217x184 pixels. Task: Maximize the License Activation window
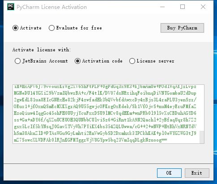pos(183,7)
